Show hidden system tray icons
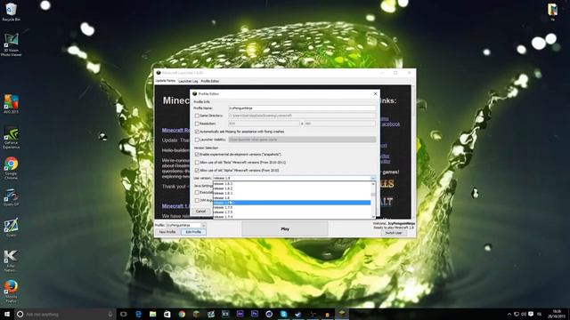 point(509,314)
